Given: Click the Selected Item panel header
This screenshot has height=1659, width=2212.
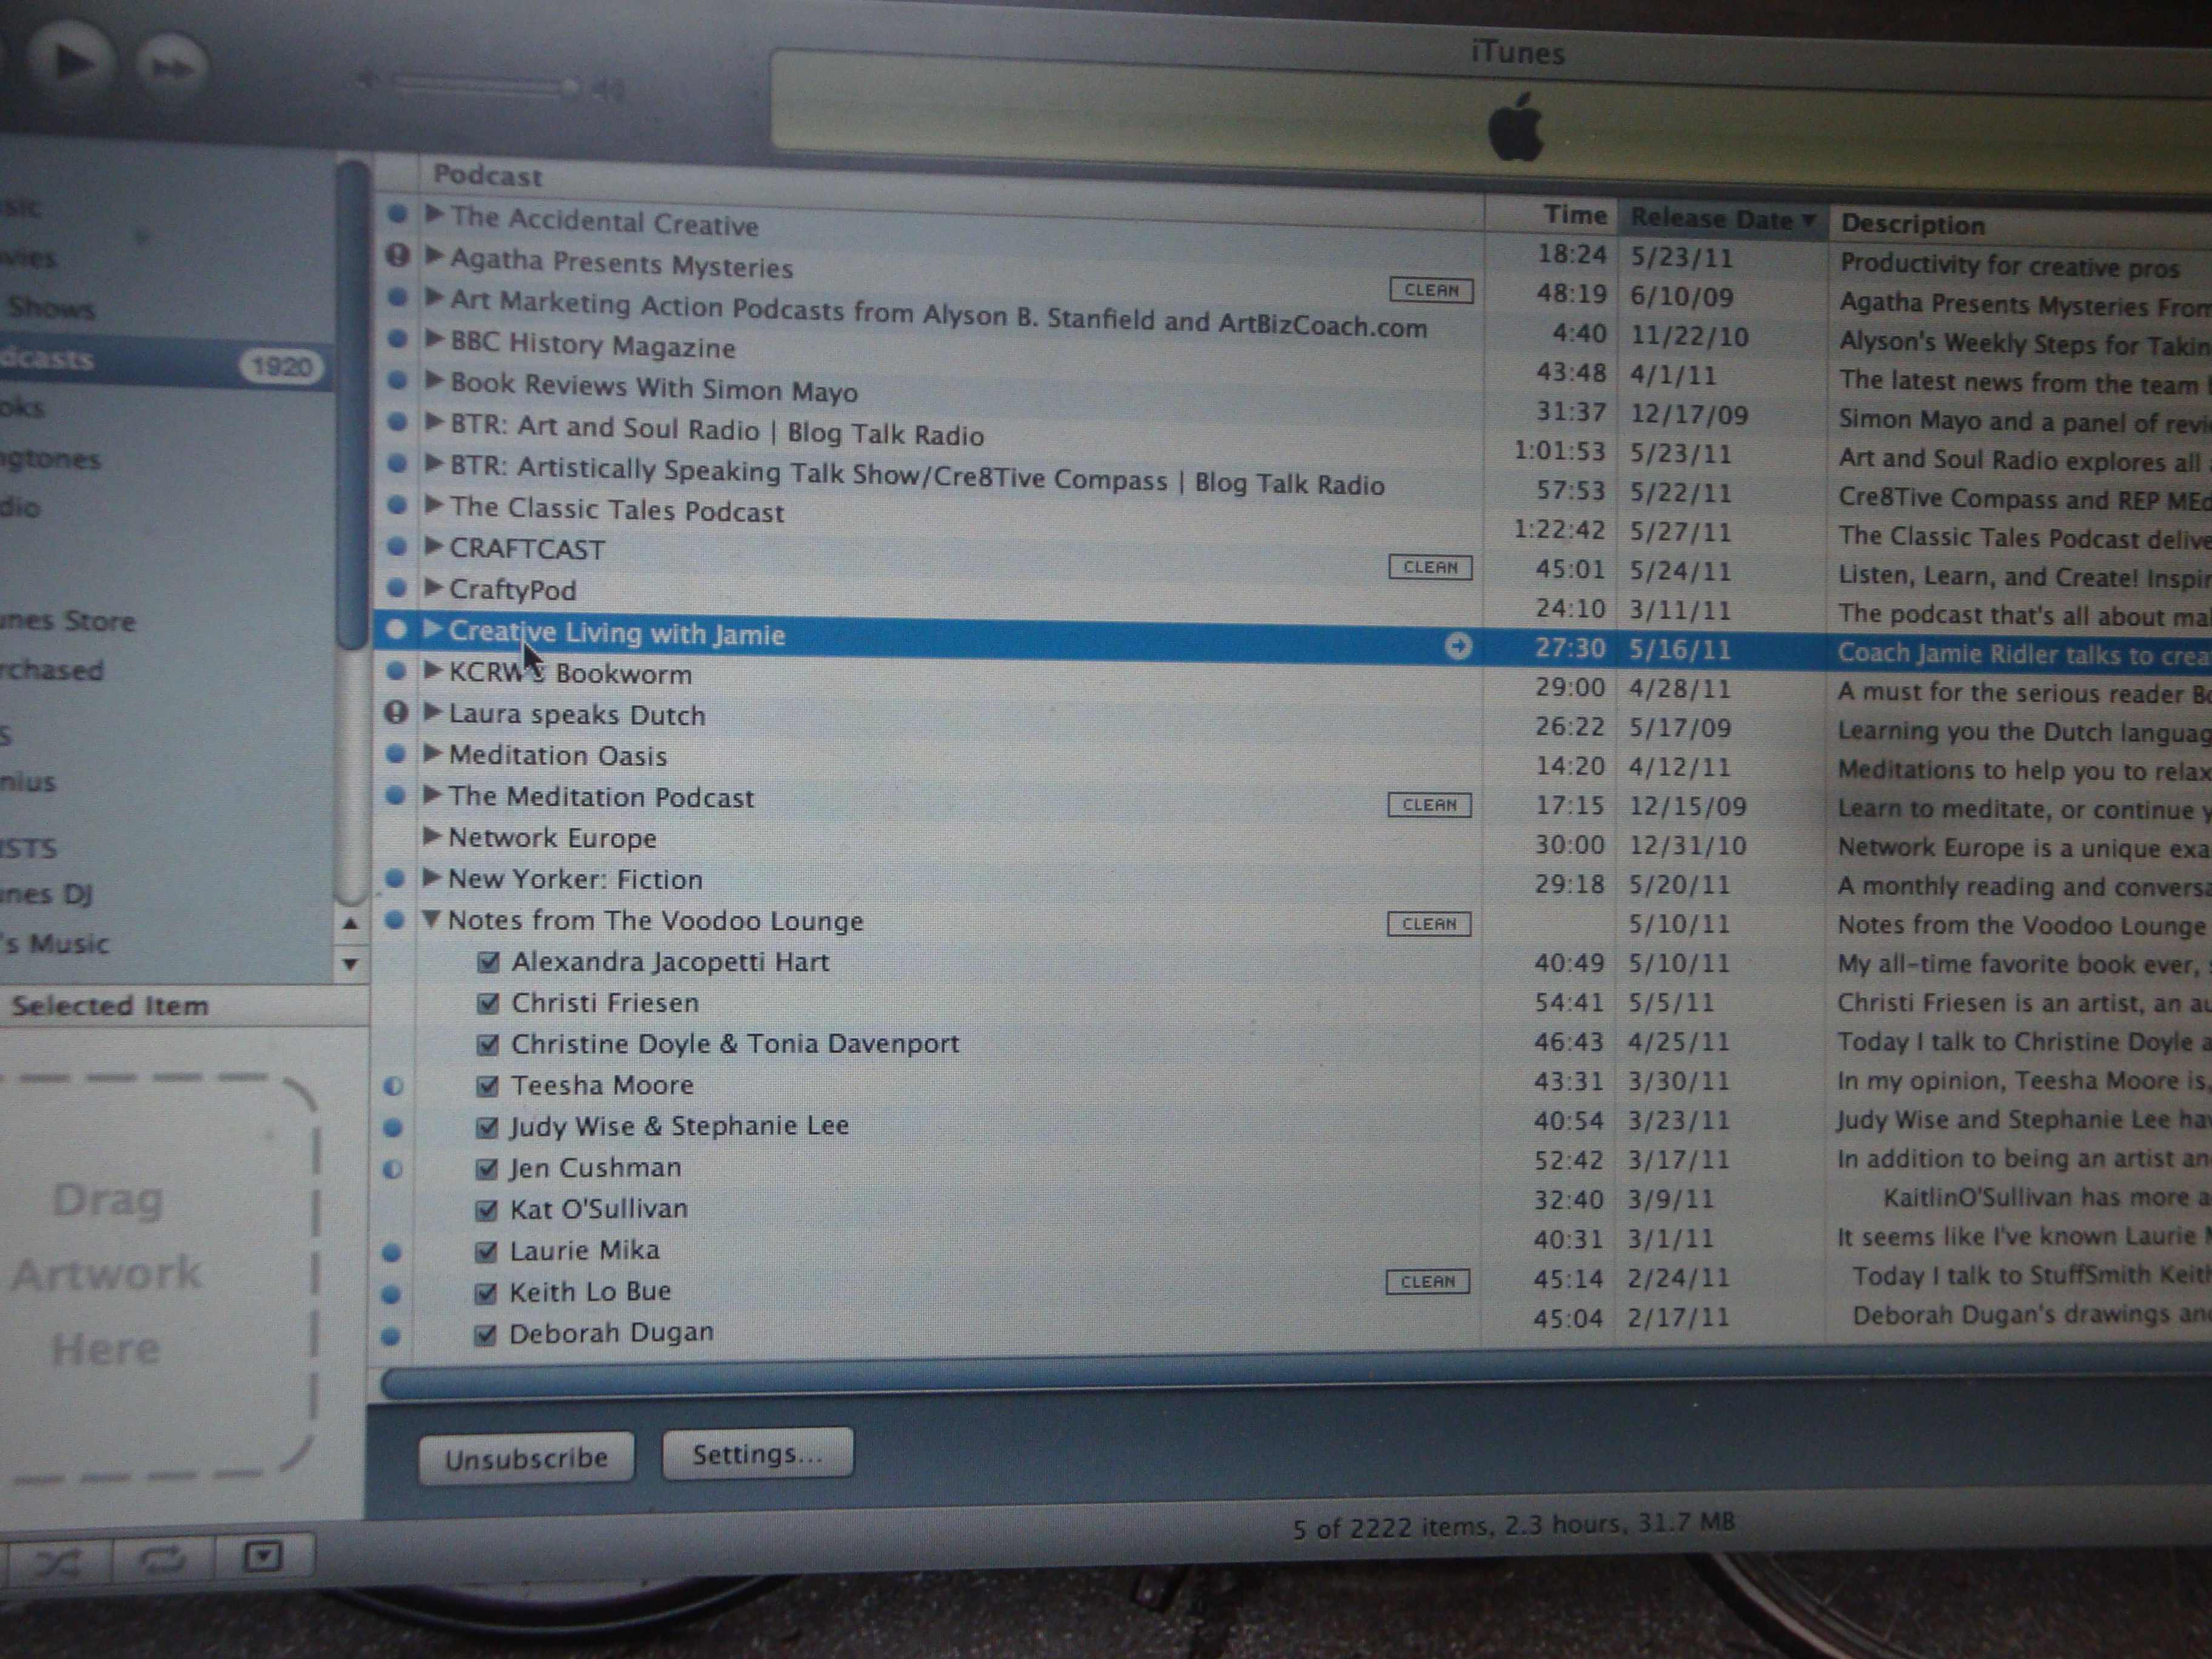Looking at the screenshot, I should [x=184, y=1006].
